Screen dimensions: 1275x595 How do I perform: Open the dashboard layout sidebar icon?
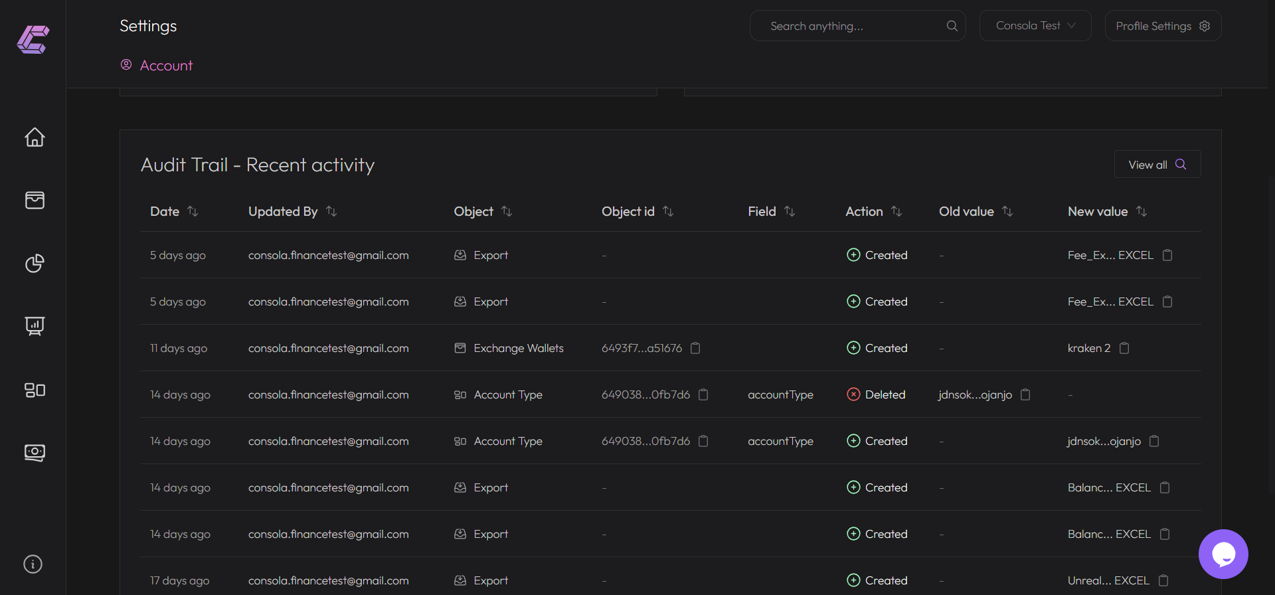point(35,390)
